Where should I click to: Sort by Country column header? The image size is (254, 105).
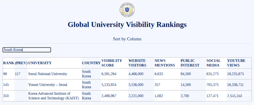coord(91,63)
